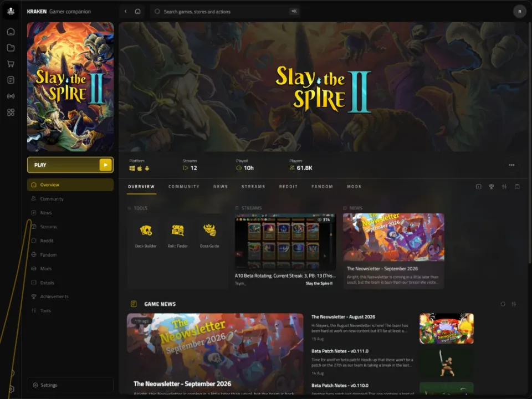
Task: Select Reddit in the sidebar
Action: (70, 241)
